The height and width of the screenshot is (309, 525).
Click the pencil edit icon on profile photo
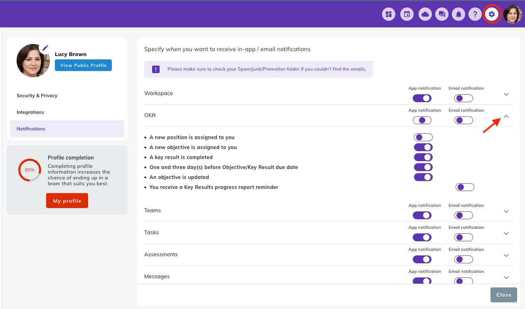45,48
